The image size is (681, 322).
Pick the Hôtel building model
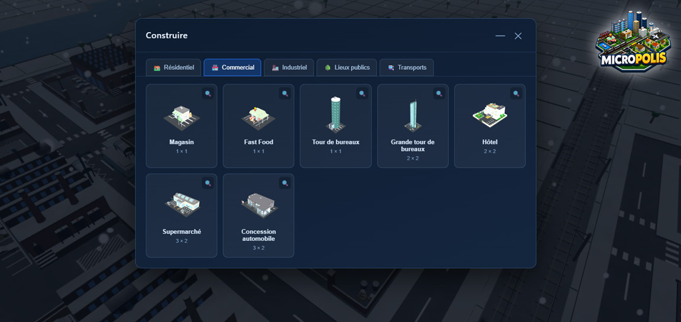(x=490, y=115)
